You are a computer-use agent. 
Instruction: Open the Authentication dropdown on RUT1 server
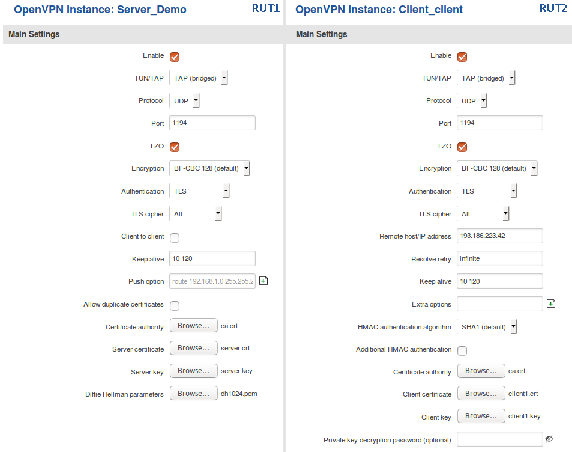199,191
